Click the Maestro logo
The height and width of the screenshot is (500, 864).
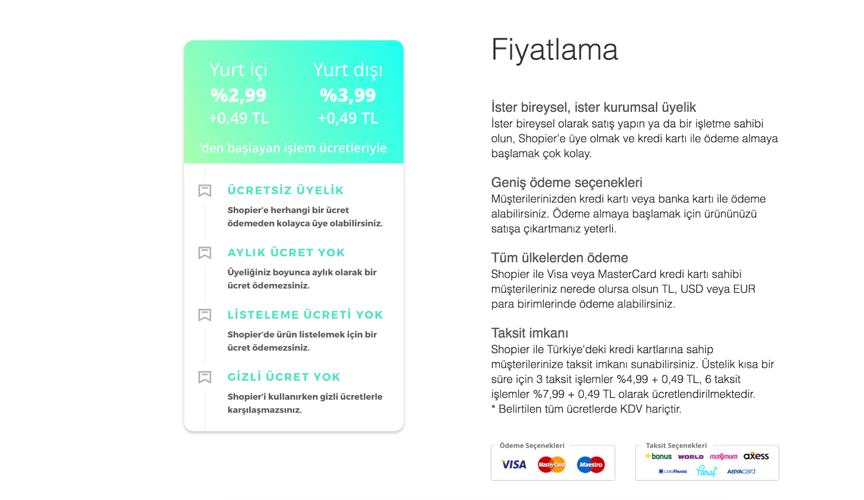(591, 464)
